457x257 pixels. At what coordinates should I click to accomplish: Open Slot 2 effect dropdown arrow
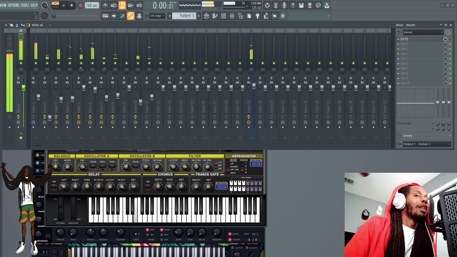click(398, 44)
